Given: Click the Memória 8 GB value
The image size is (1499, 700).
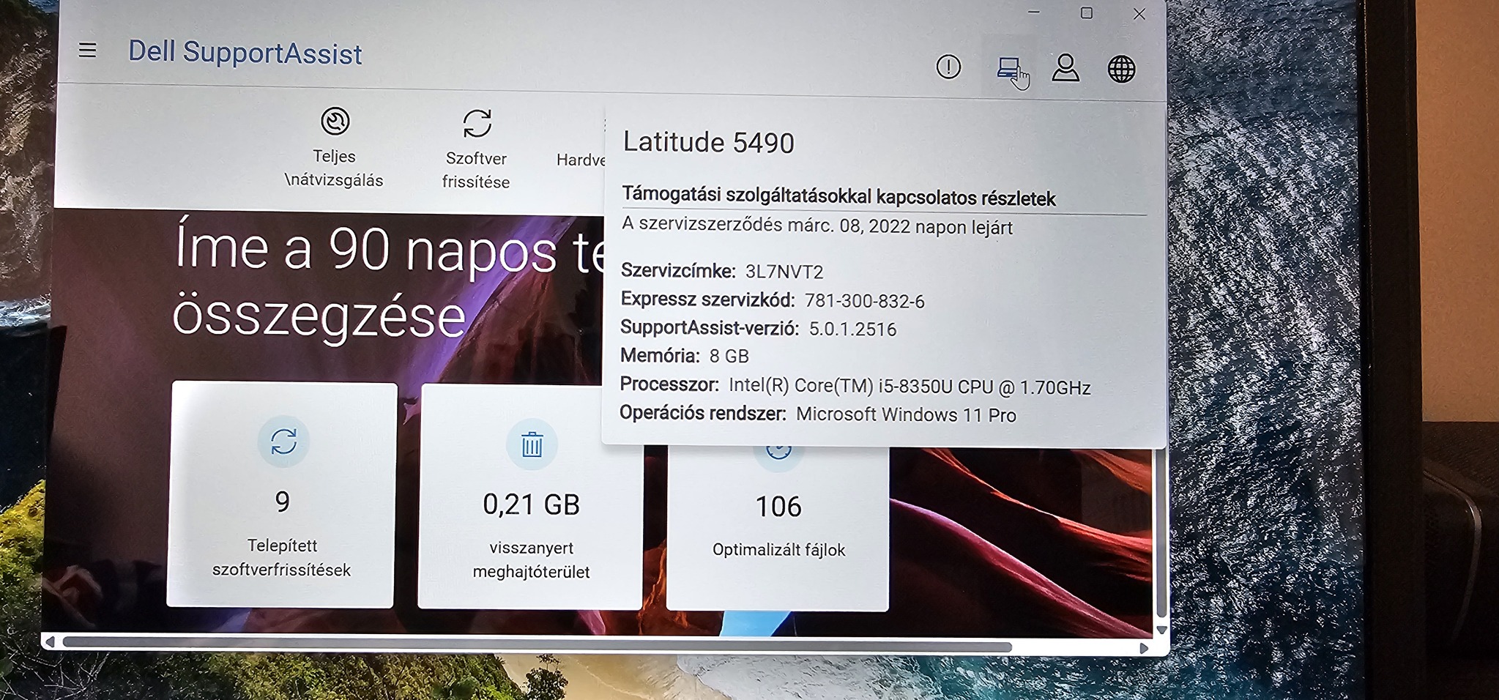Looking at the screenshot, I should coord(729,357).
